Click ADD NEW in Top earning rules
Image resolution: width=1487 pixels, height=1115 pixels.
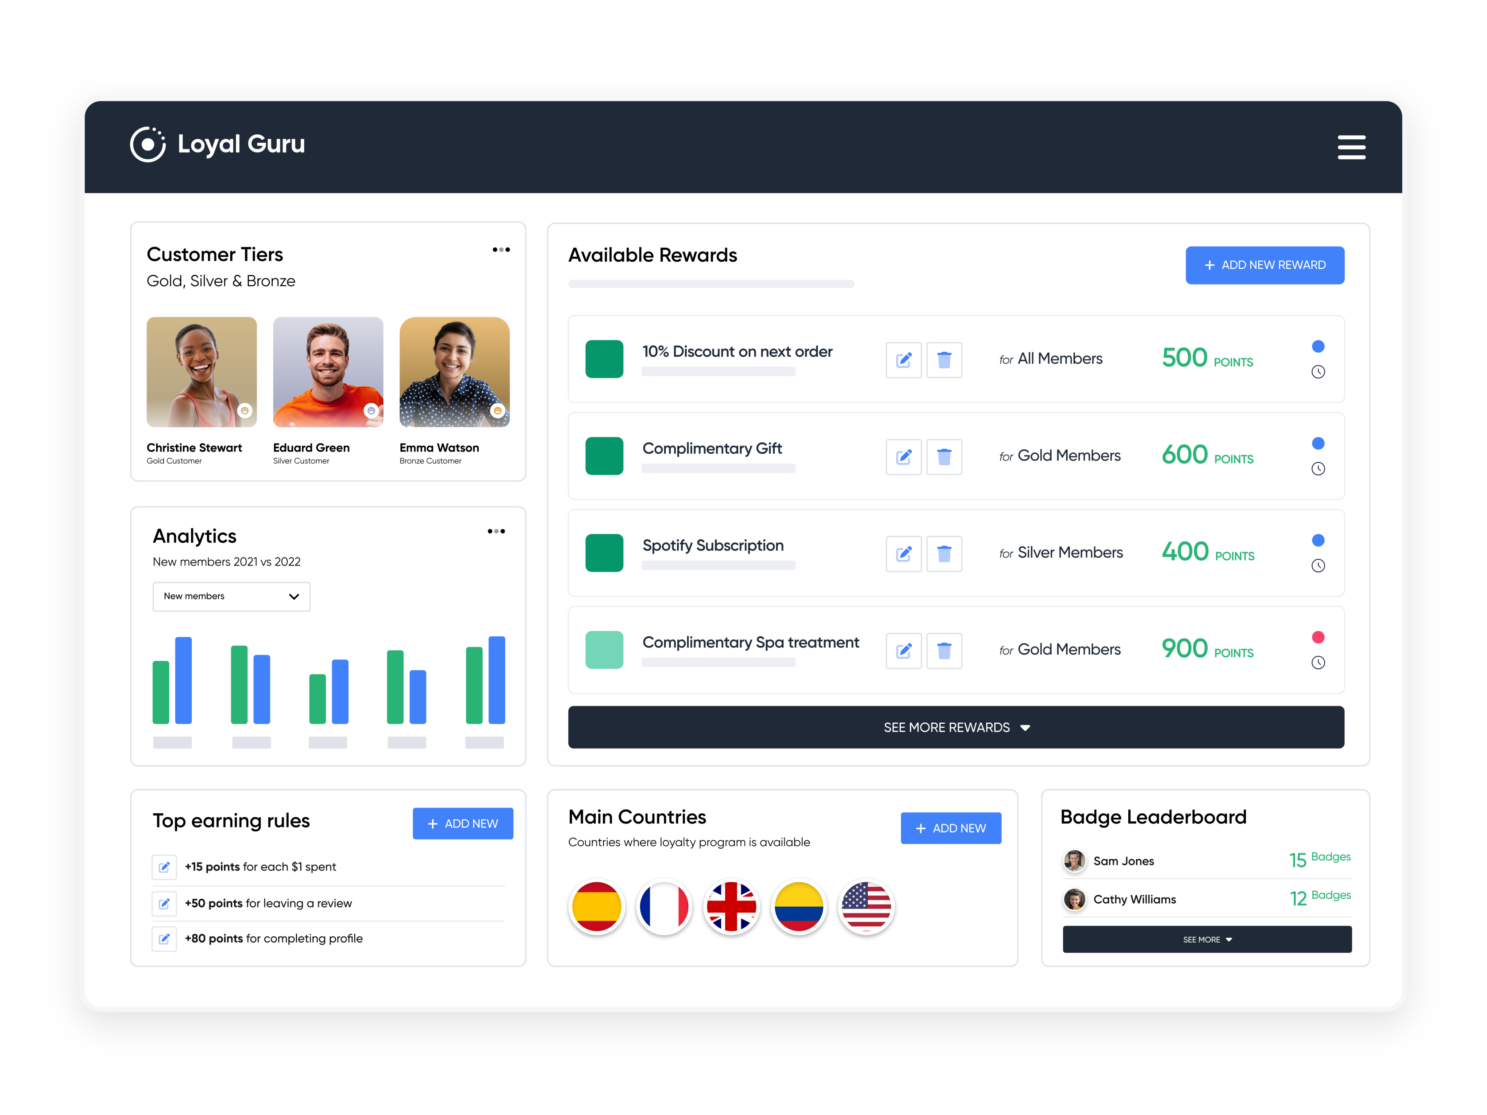coord(463,823)
